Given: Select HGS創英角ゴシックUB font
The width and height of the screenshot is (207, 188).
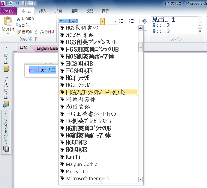Looking at the screenshot, I should coord(98,50).
